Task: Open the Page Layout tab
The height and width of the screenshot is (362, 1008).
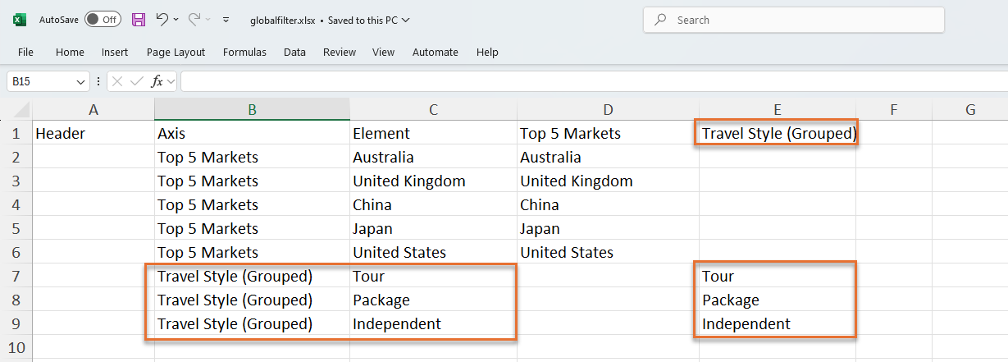Action: (176, 52)
